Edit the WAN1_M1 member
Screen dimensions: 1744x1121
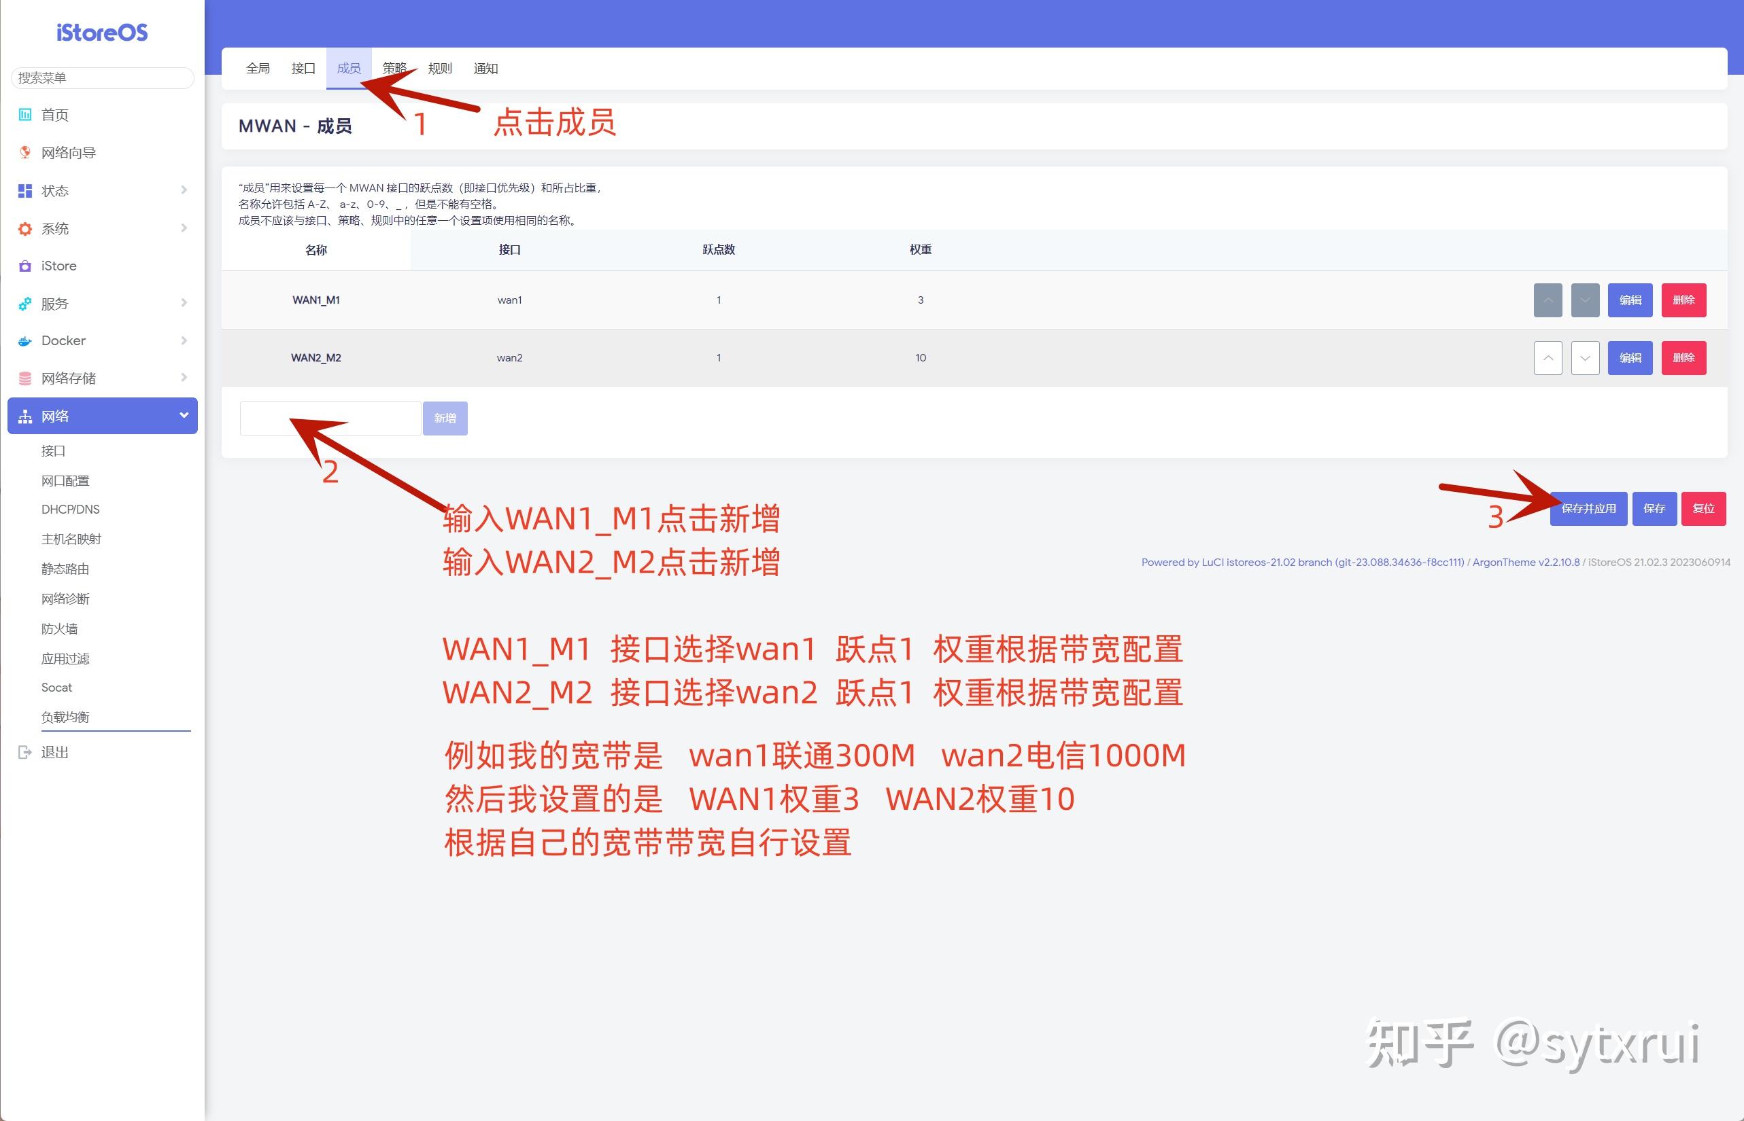1630,300
